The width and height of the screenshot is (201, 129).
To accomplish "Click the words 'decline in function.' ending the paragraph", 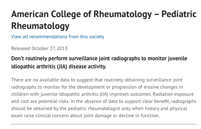I will point(139,116).
